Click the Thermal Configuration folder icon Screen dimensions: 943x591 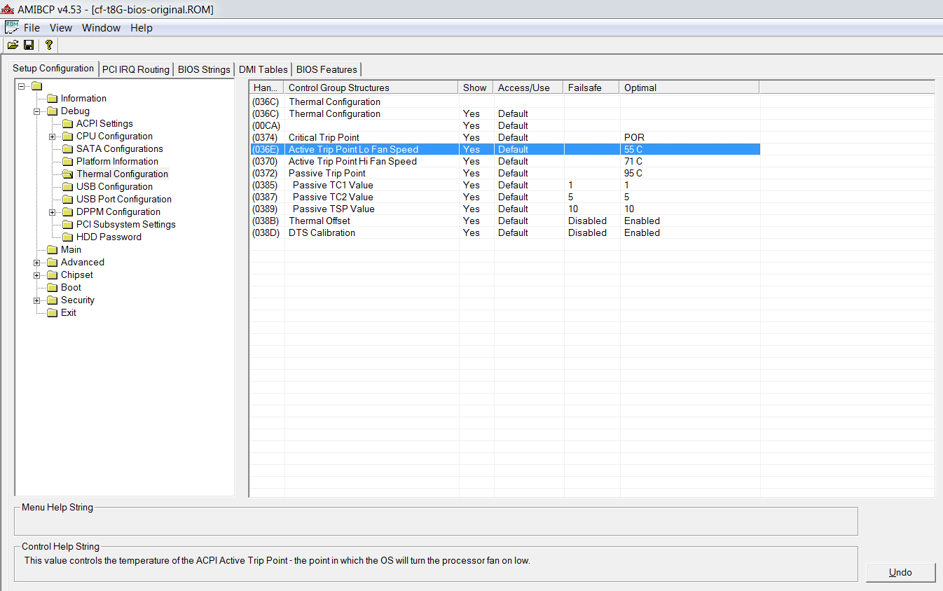click(67, 174)
